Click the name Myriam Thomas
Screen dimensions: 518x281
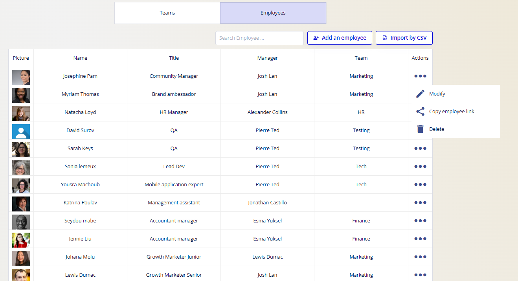click(80, 94)
